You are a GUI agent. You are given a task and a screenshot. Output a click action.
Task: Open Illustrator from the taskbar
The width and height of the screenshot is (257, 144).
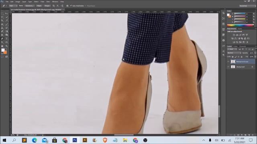[x=85, y=140]
